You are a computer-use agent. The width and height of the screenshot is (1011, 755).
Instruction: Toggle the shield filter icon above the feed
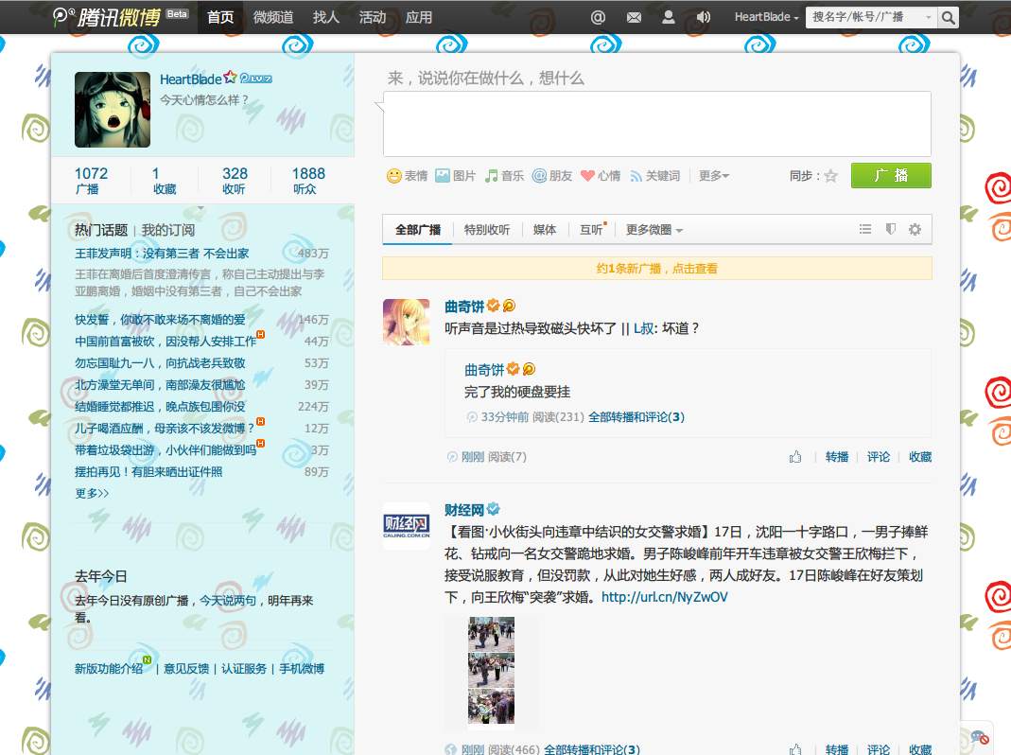pyautogui.click(x=889, y=229)
